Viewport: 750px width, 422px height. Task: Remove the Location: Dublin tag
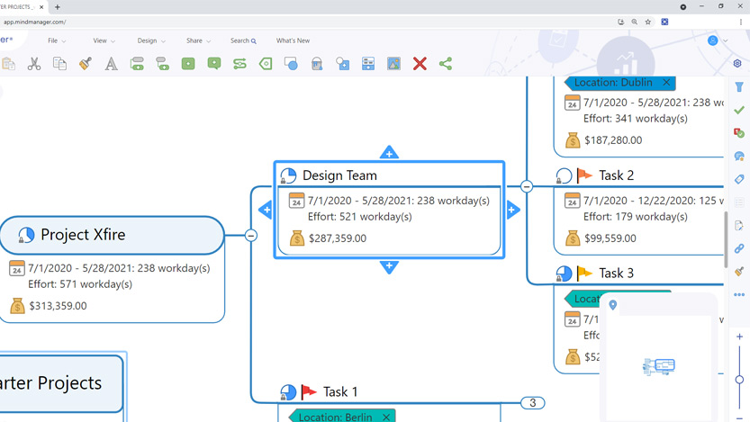[666, 82]
